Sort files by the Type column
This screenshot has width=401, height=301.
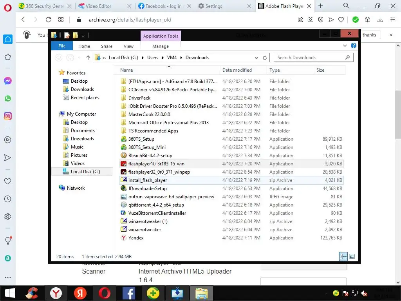290,70
